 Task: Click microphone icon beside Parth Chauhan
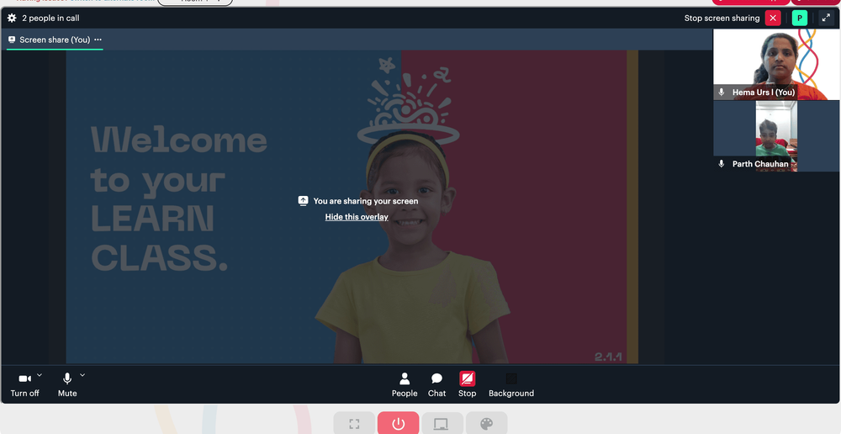coord(722,164)
